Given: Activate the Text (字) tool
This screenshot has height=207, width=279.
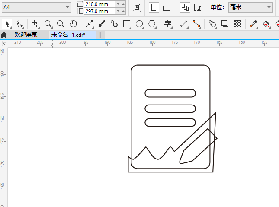Looking at the screenshot, I should (168, 24).
